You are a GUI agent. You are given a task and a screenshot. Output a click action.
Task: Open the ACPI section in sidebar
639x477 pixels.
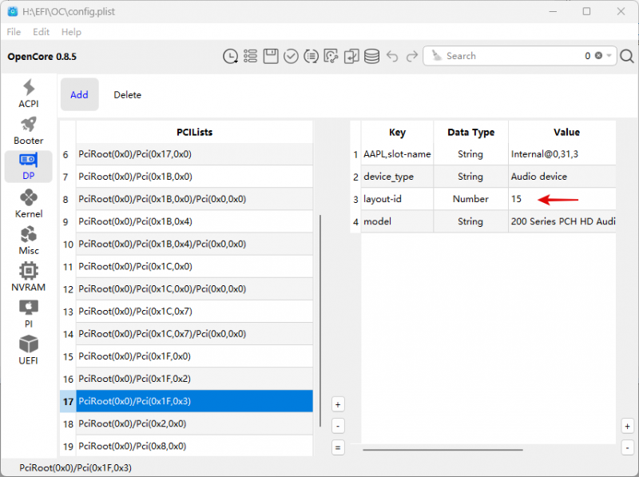click(28, 93)
